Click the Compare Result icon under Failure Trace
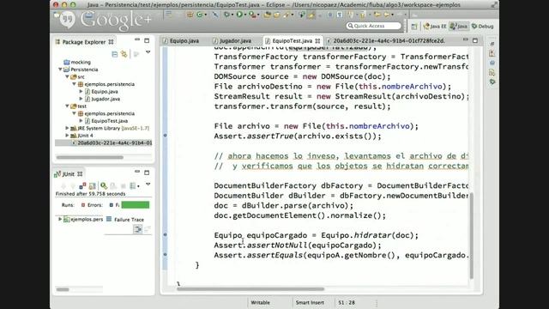 click(x=137, y=229)
